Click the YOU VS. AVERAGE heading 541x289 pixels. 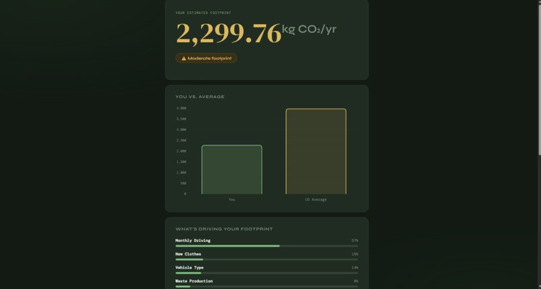[x=200, y=97]
